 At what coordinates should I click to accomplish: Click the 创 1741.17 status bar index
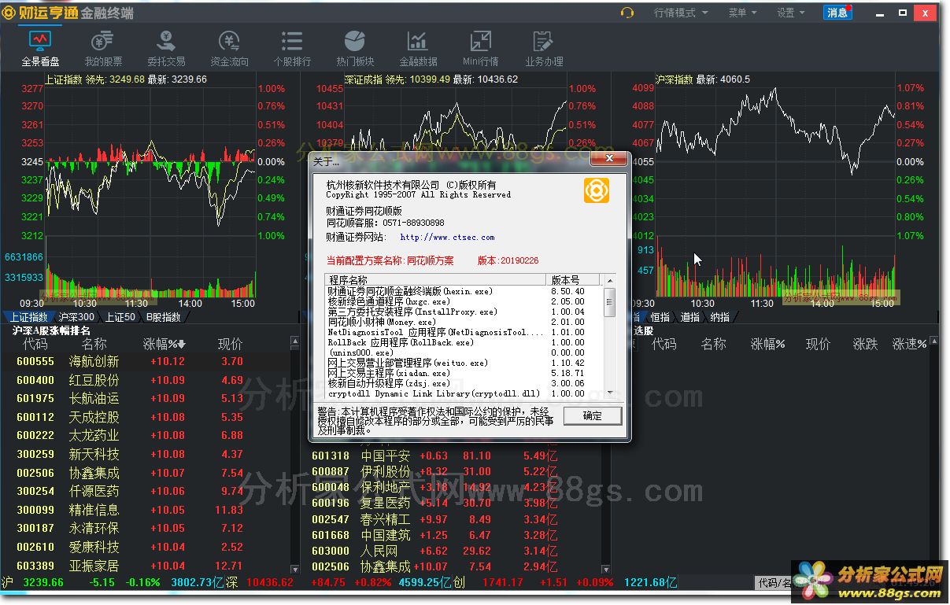click(x=490, y=583)
